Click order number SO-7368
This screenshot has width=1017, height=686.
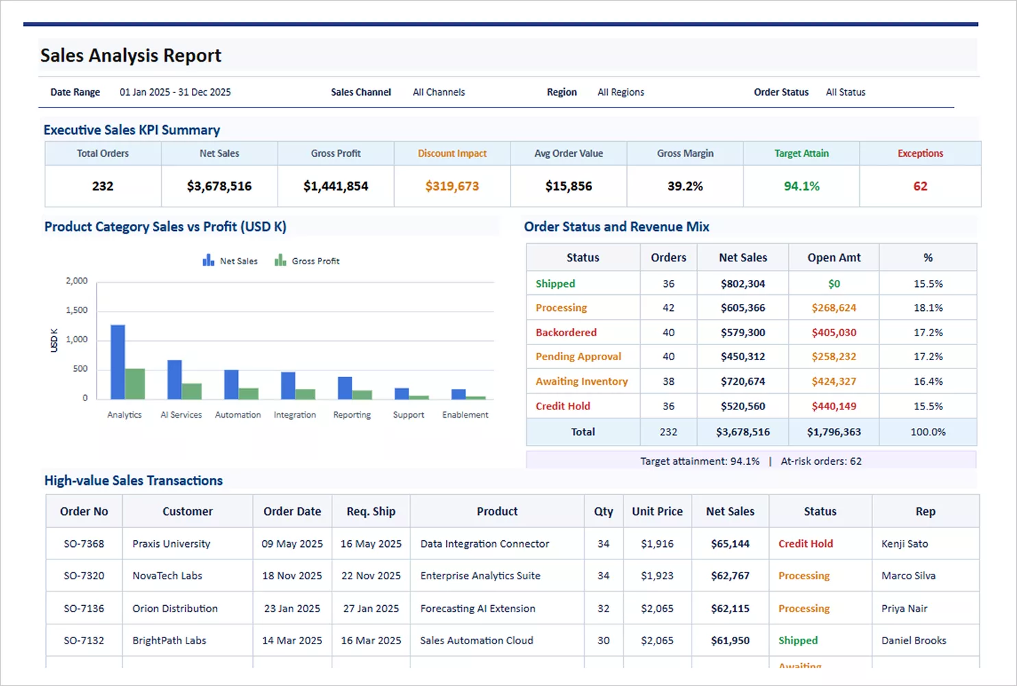[84, 544]
